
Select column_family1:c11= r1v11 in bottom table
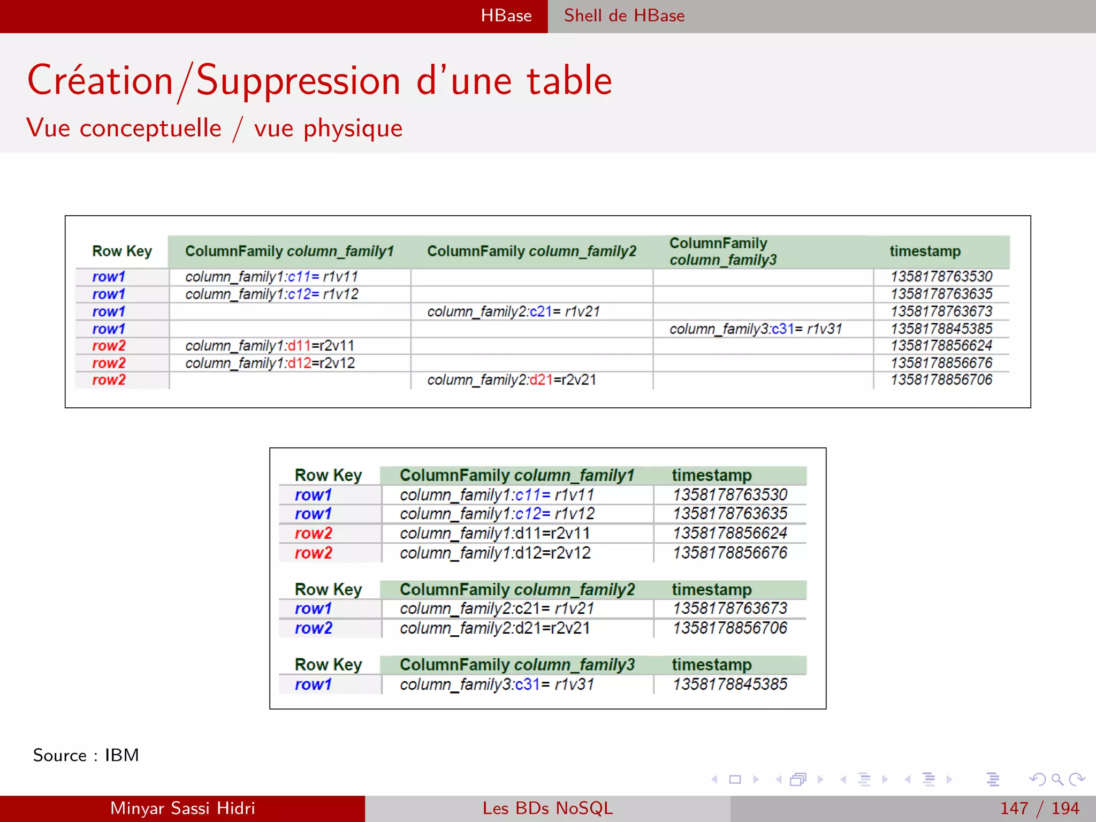pyautogui.click(x=497, y=495)
